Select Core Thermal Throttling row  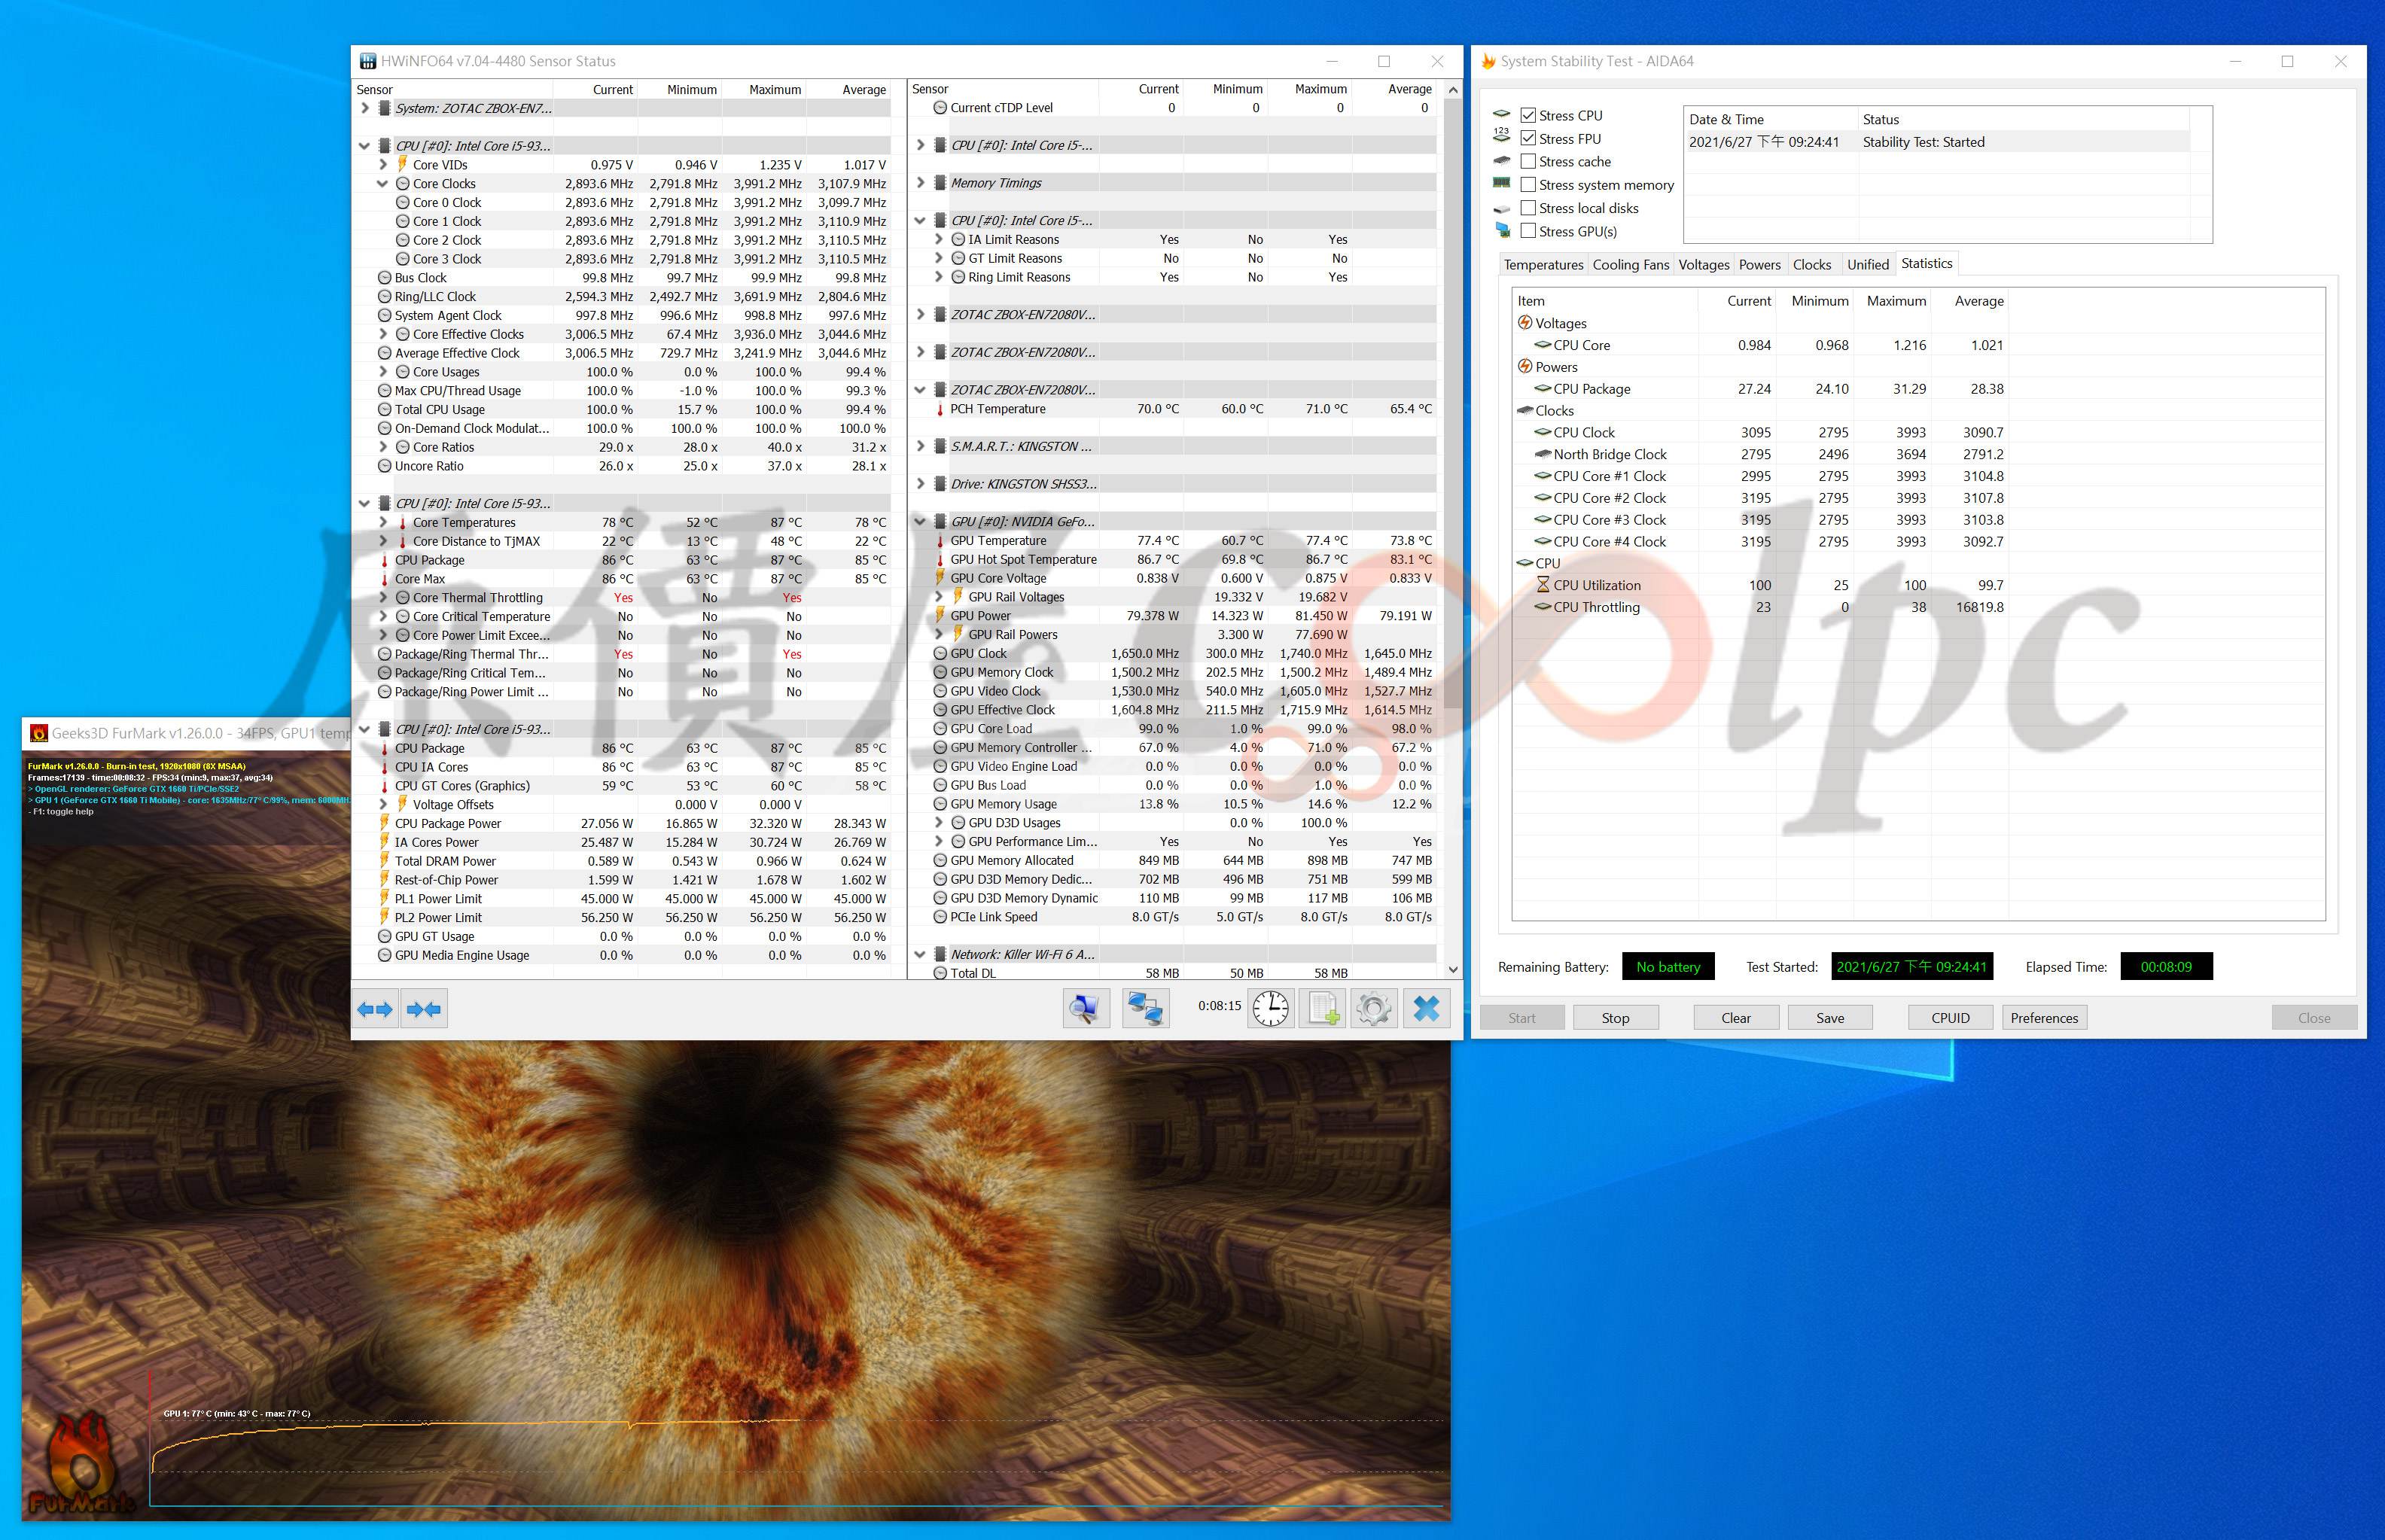622,598
